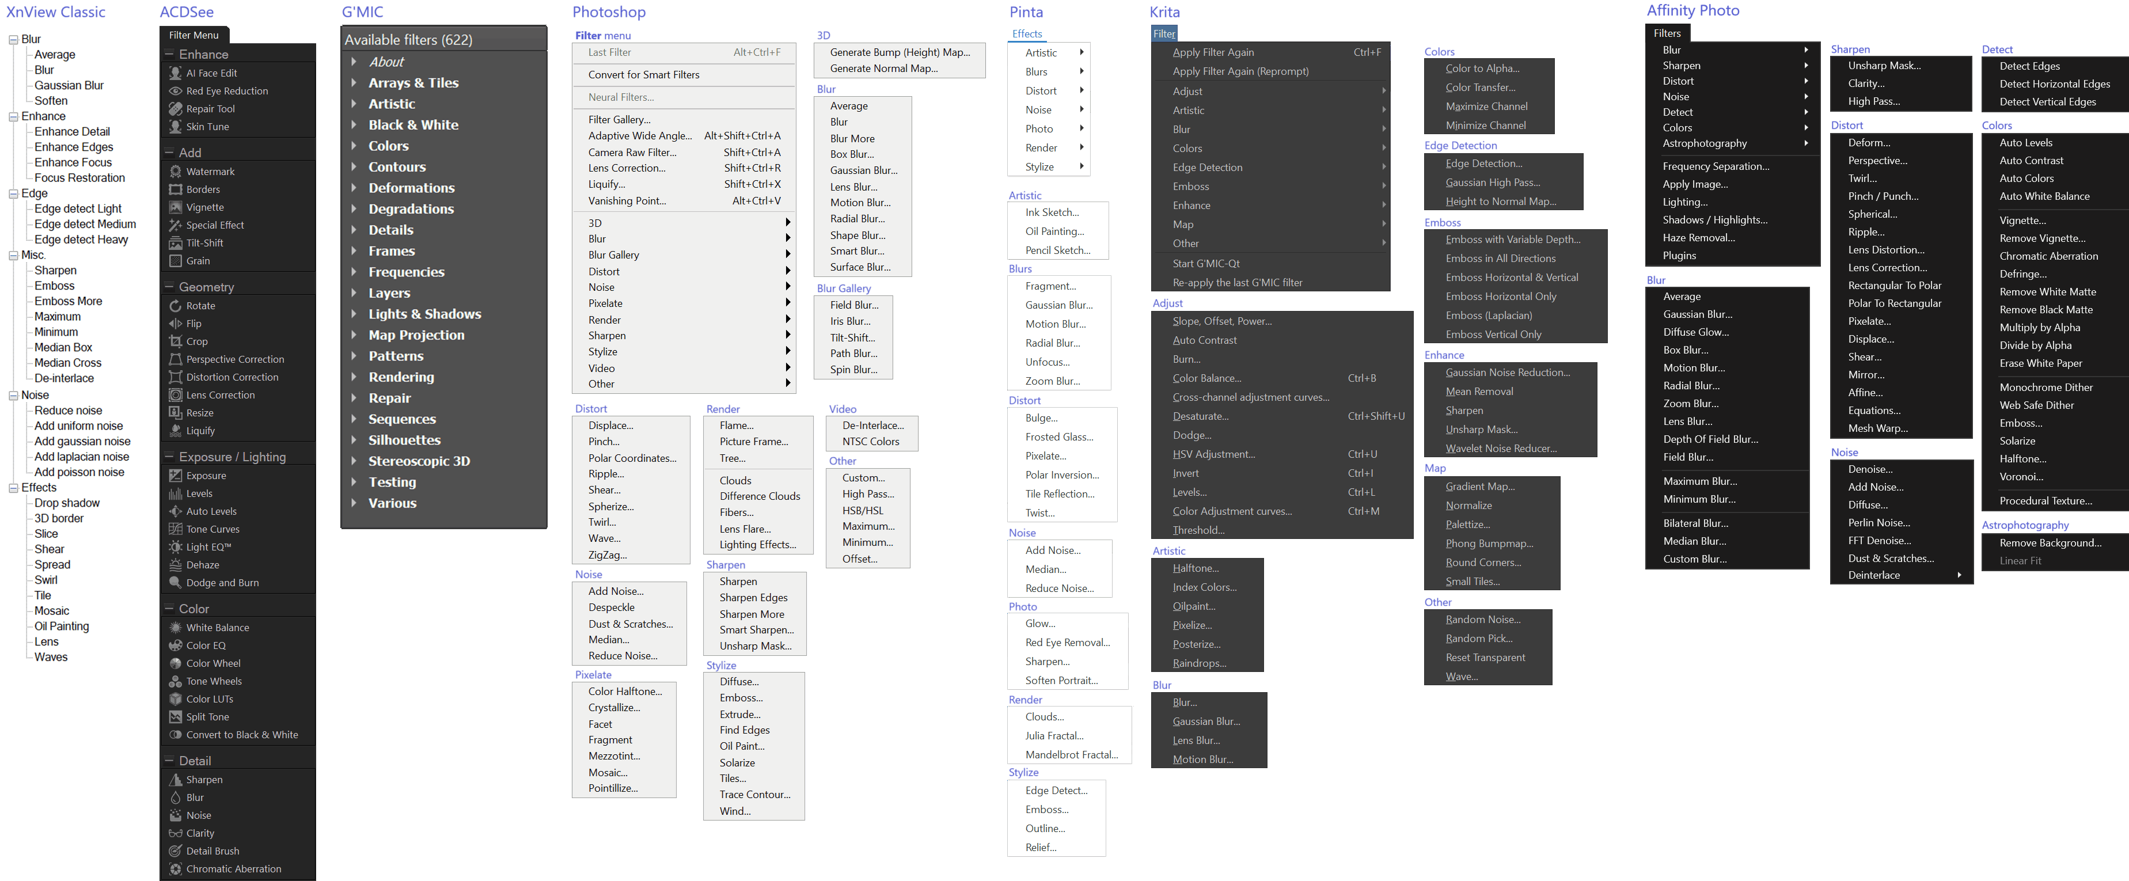
Task: Select the Watermark stamp icon
Action: tap(175, 172)
